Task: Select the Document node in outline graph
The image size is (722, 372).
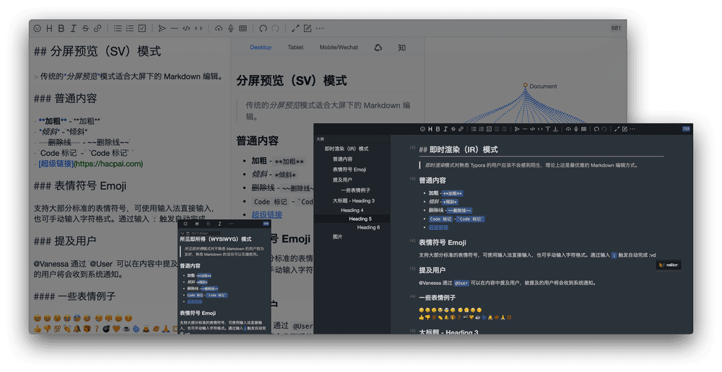Action: point(525,86)
